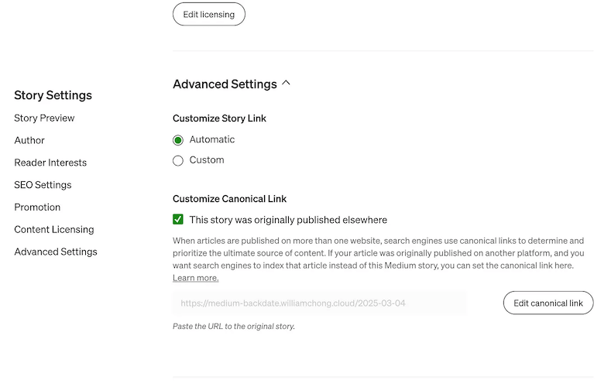Open Reader Interests in sidebar
This screenshot has height=387, width=611.
pyautogui.click(x=50, y=163)
